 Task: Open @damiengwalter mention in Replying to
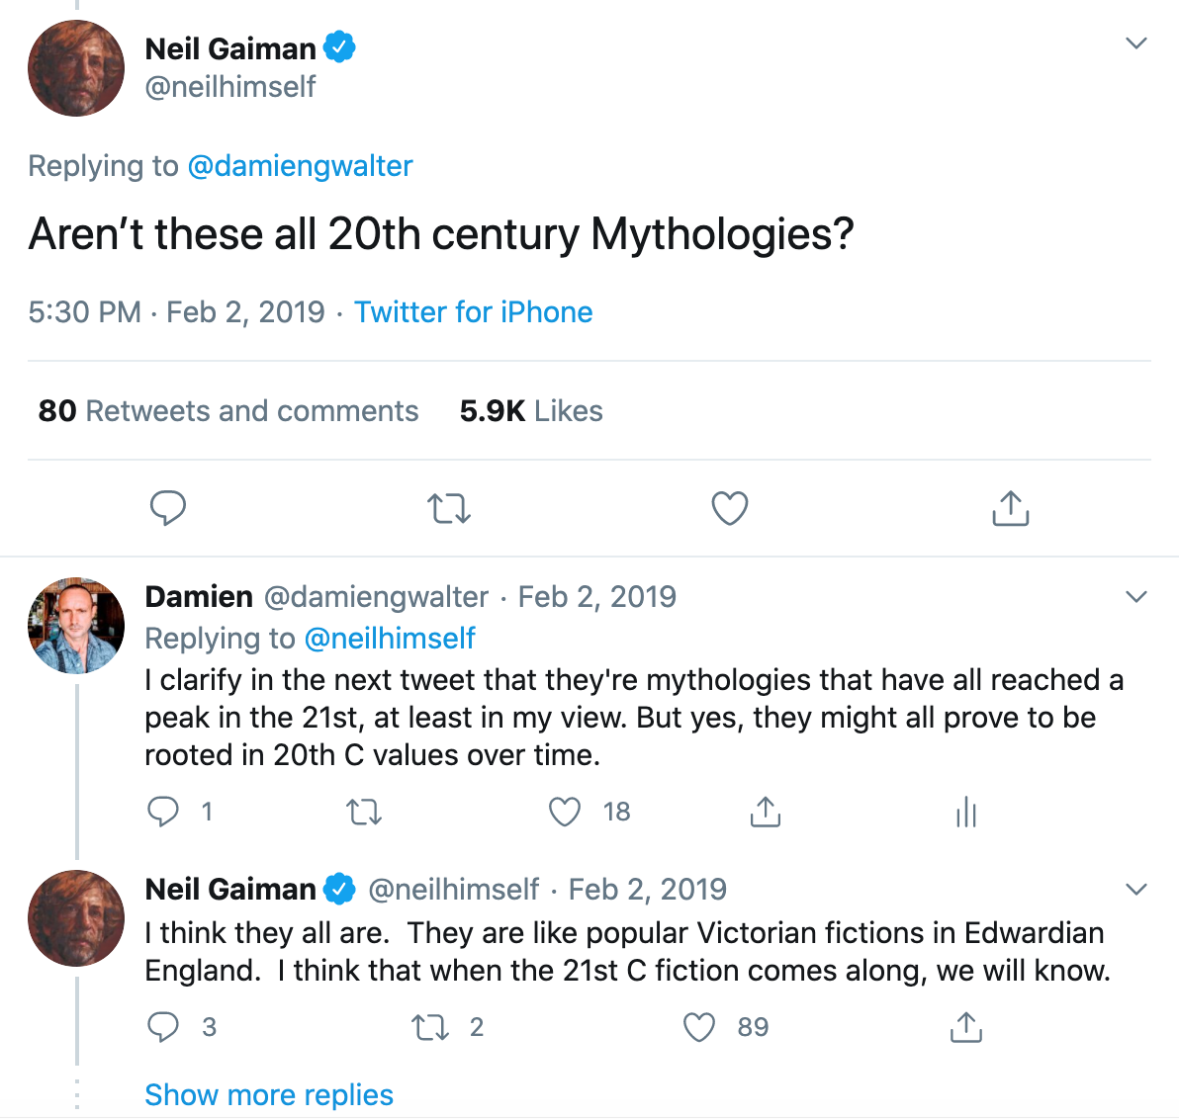(300, 166)
